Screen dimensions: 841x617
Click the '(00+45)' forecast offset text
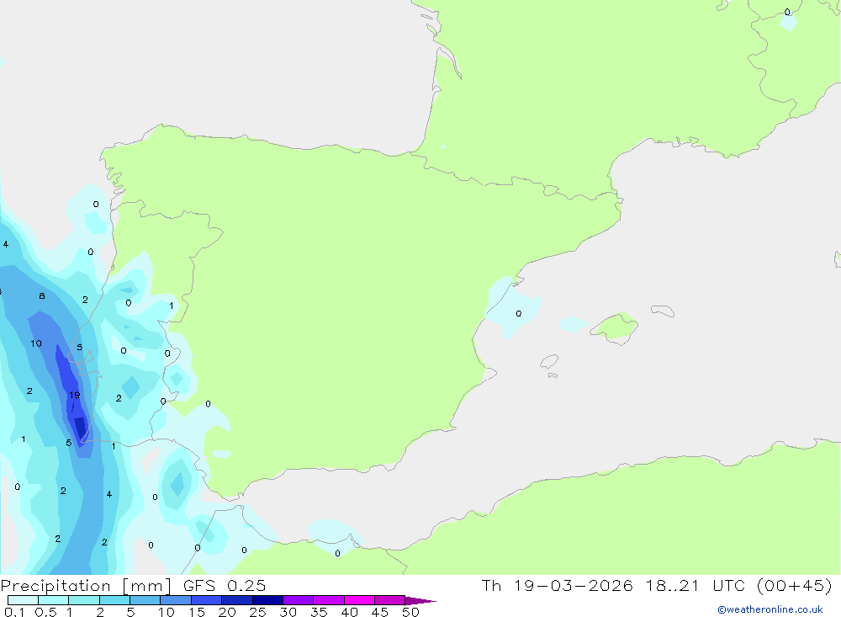[795, 585]
